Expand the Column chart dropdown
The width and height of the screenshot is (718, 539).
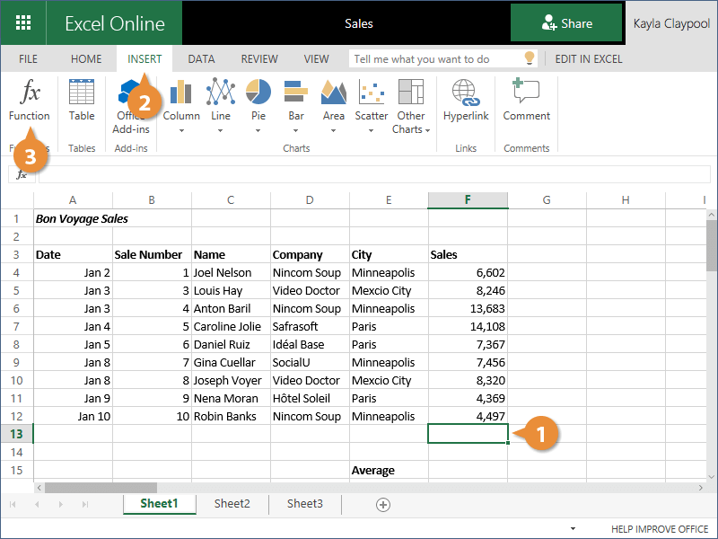(x=181, y=130)
